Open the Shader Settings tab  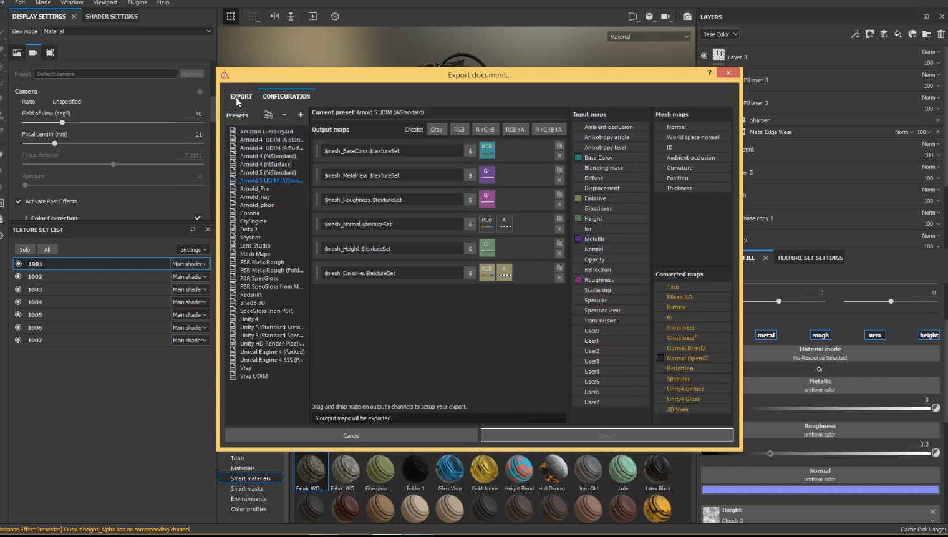112,16
